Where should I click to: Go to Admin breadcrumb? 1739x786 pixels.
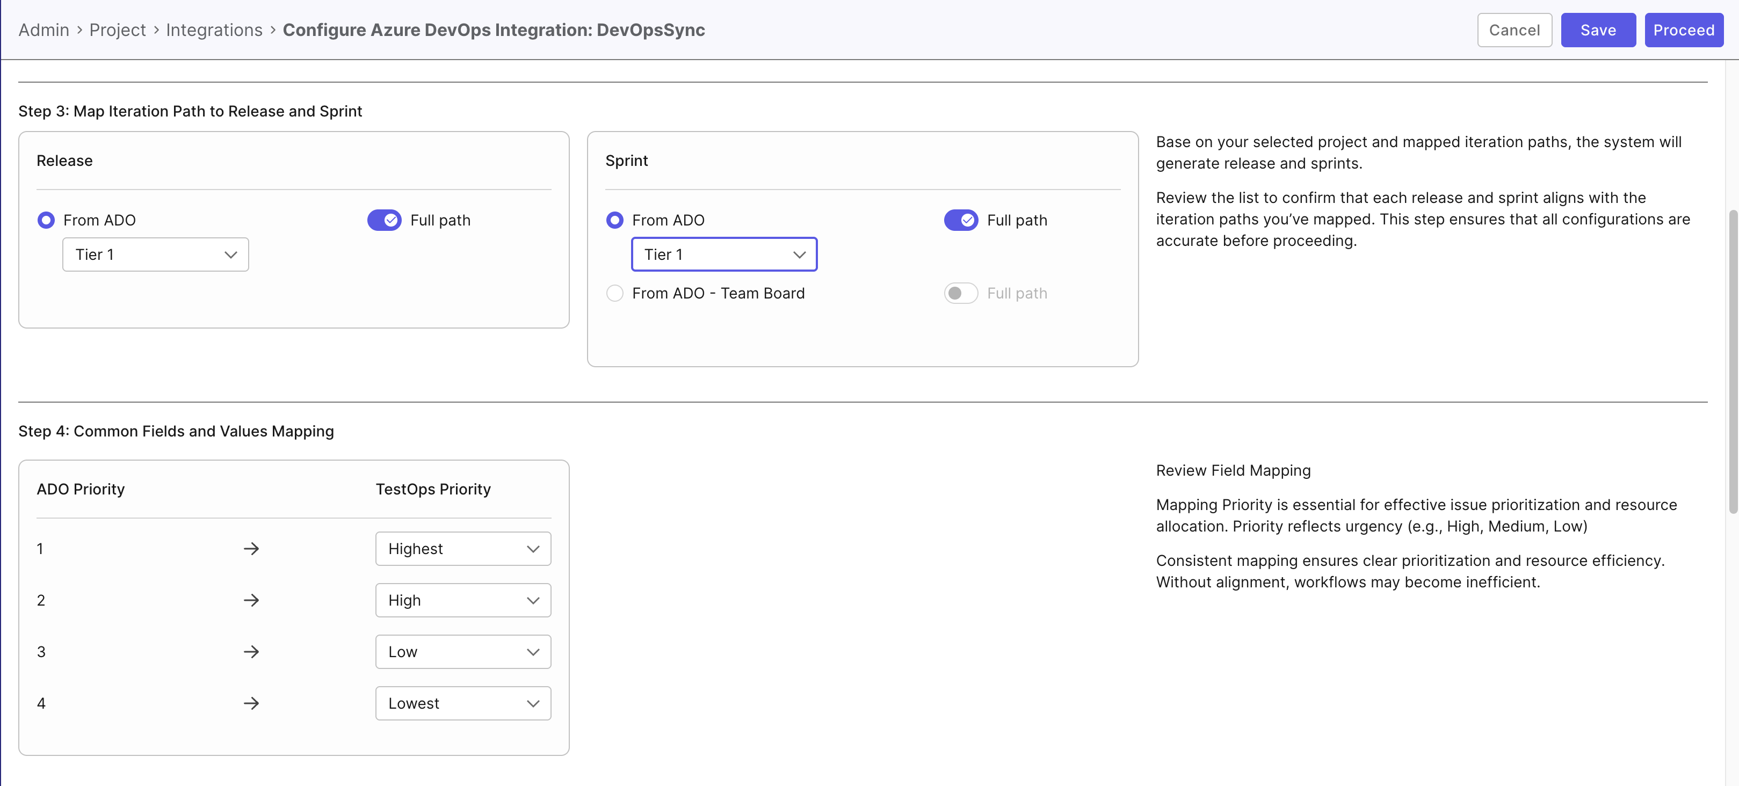coord(44,31)
